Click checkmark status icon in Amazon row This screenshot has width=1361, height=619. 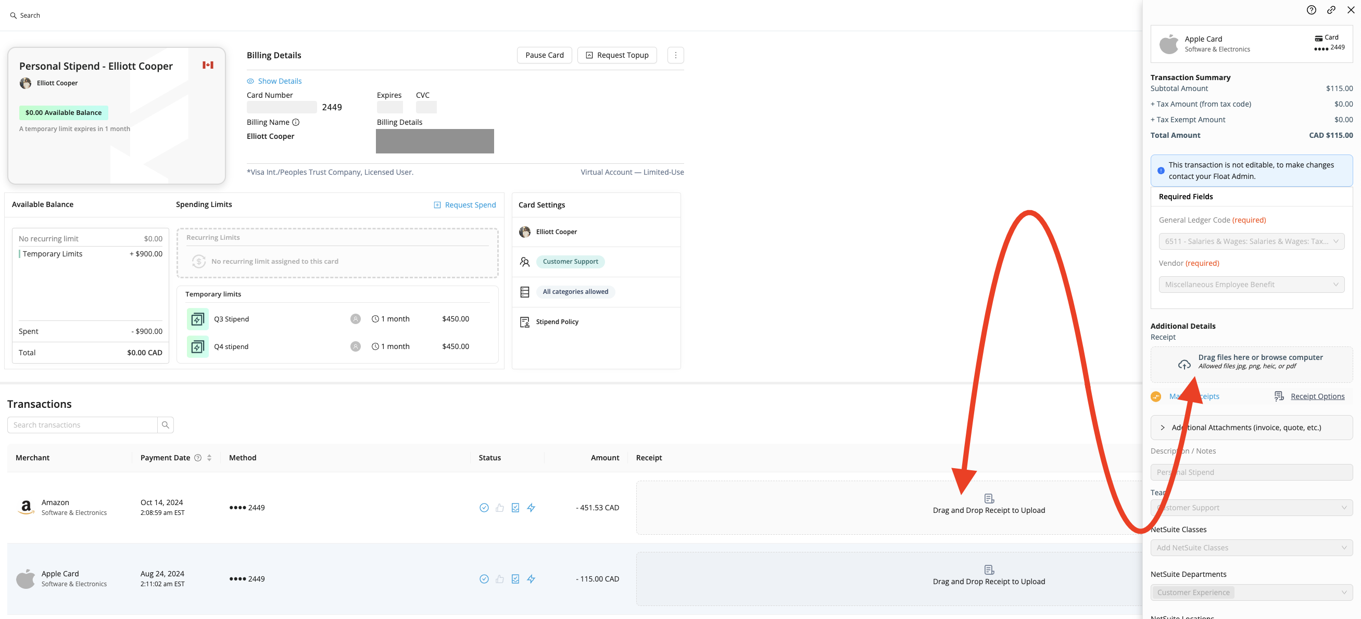pos(483,508)
